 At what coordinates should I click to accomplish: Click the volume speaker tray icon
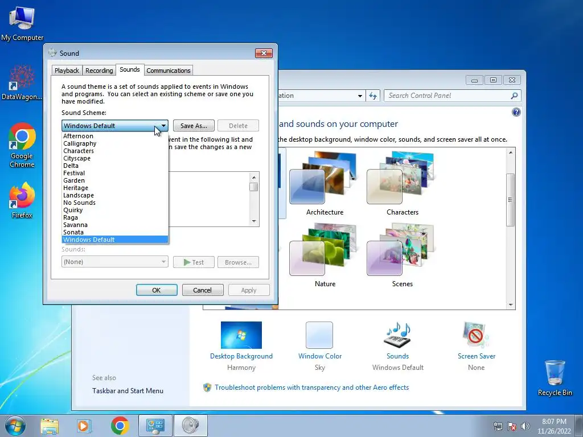coord(525,426)
